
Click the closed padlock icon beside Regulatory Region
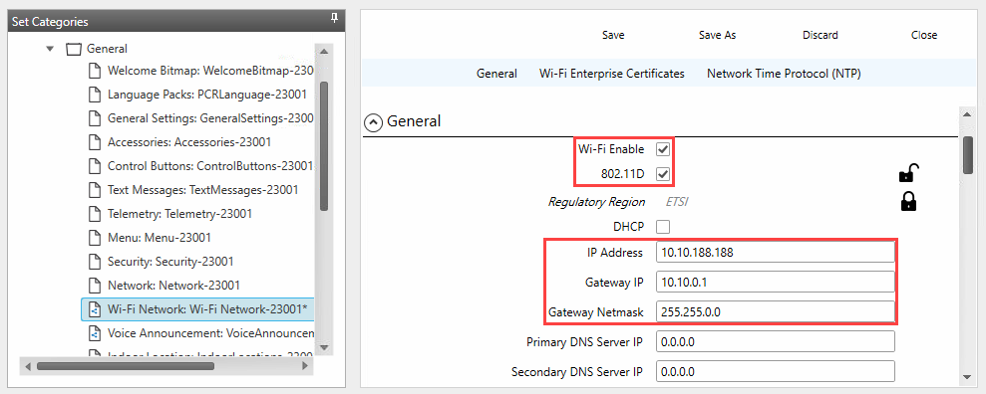(908, 201)
